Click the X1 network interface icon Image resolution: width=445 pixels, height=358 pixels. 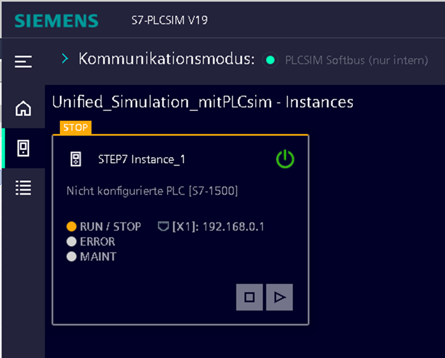pos(163,226)
